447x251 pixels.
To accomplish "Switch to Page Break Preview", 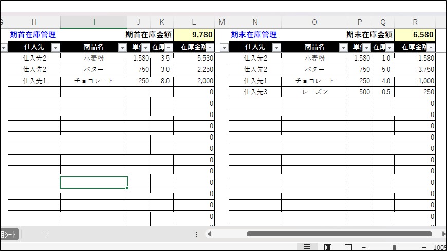I will tap(348, 247).
